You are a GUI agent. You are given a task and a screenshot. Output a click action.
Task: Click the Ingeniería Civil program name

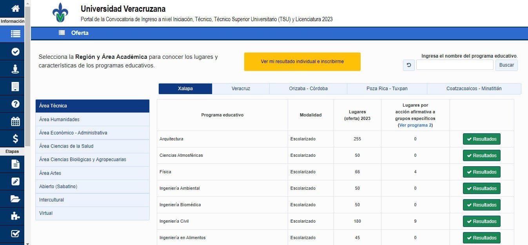tap(174, 221)
